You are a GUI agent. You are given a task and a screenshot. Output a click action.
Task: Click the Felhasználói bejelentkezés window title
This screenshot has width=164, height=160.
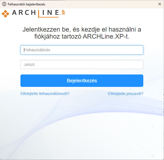point(26,4)
